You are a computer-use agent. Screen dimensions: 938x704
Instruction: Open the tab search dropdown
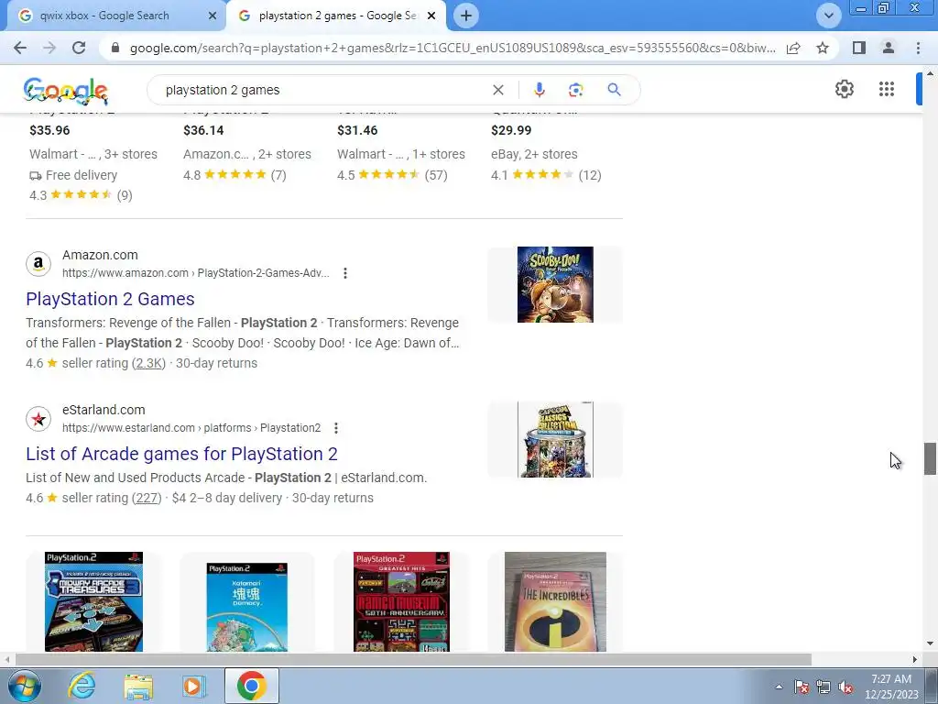828,16
